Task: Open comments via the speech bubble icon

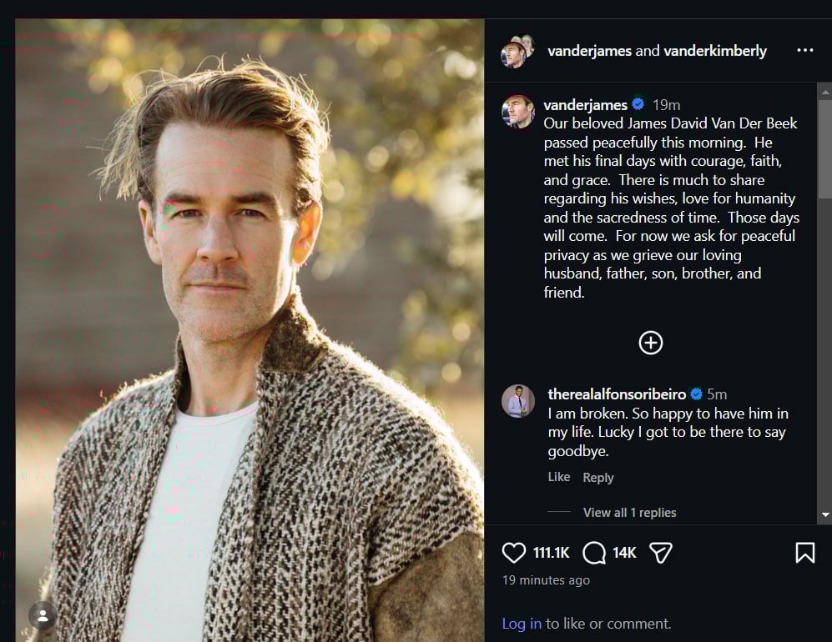Action: pos(593,552)
